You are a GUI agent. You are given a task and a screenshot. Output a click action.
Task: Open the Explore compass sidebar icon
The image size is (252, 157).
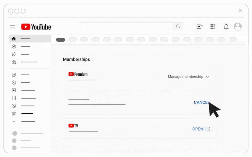coord(14,46)
